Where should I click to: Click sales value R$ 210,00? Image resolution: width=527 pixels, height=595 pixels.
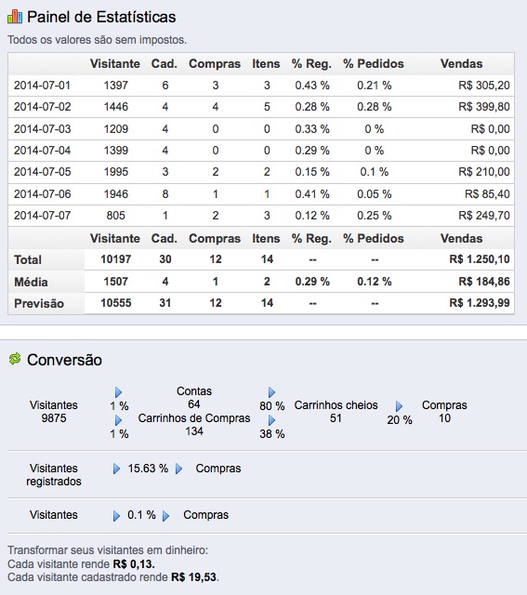[x=484, y=172]
